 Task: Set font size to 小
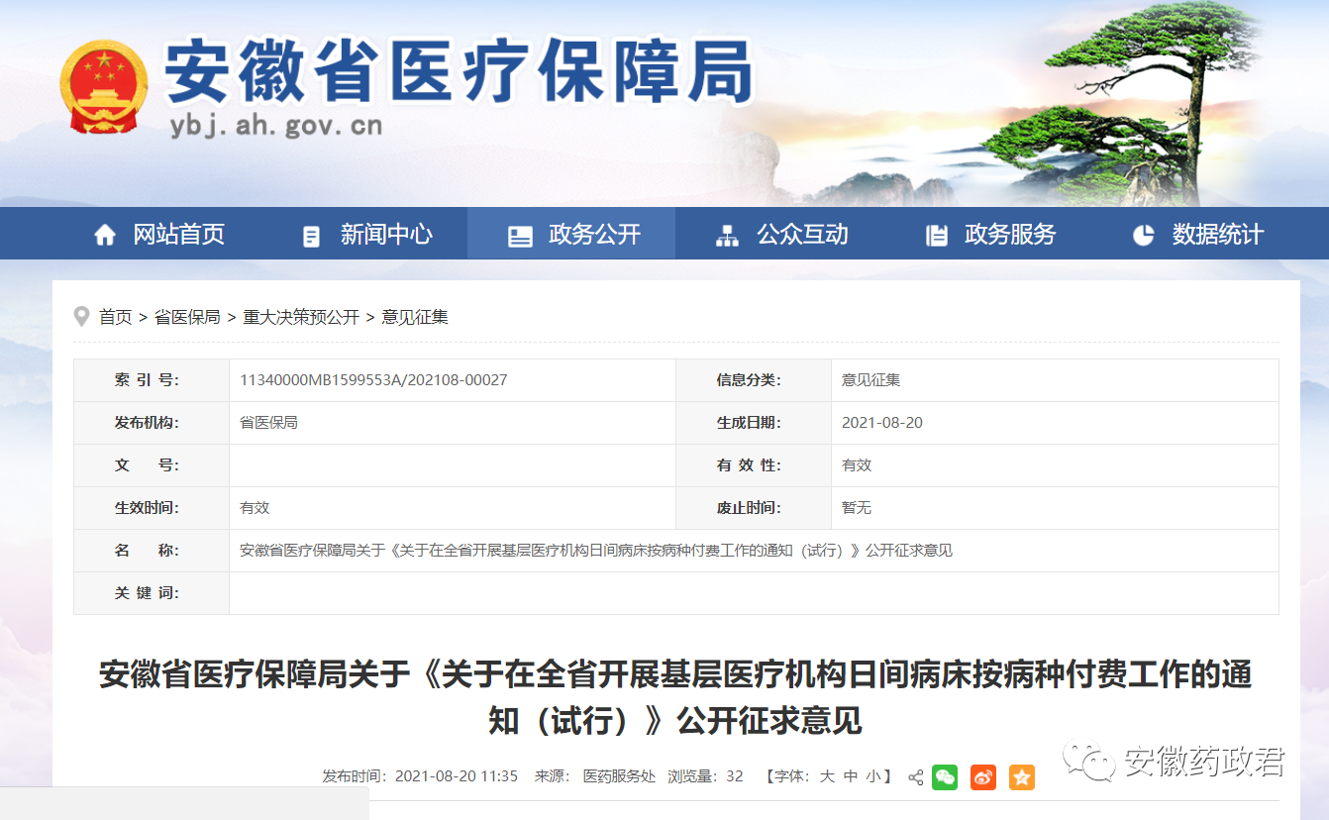point(872,776)
